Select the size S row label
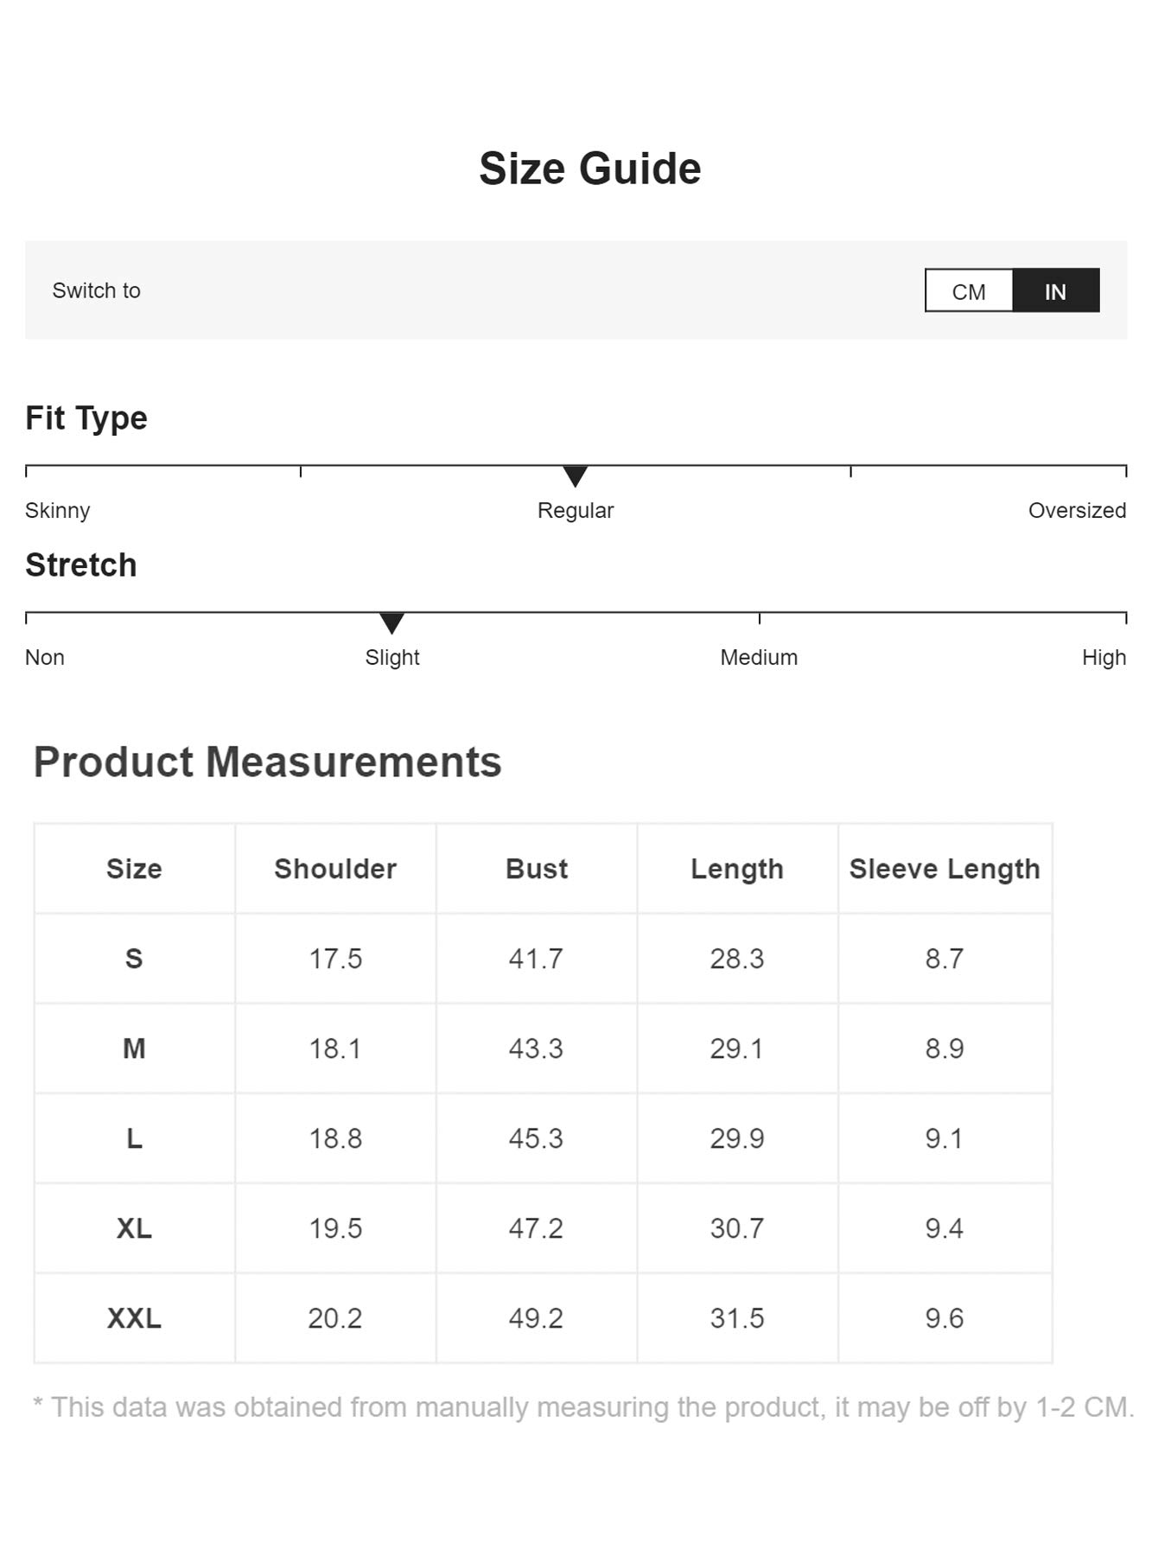The height and width of the screenshot is (1543, 1158). click(x=134, y=959)
